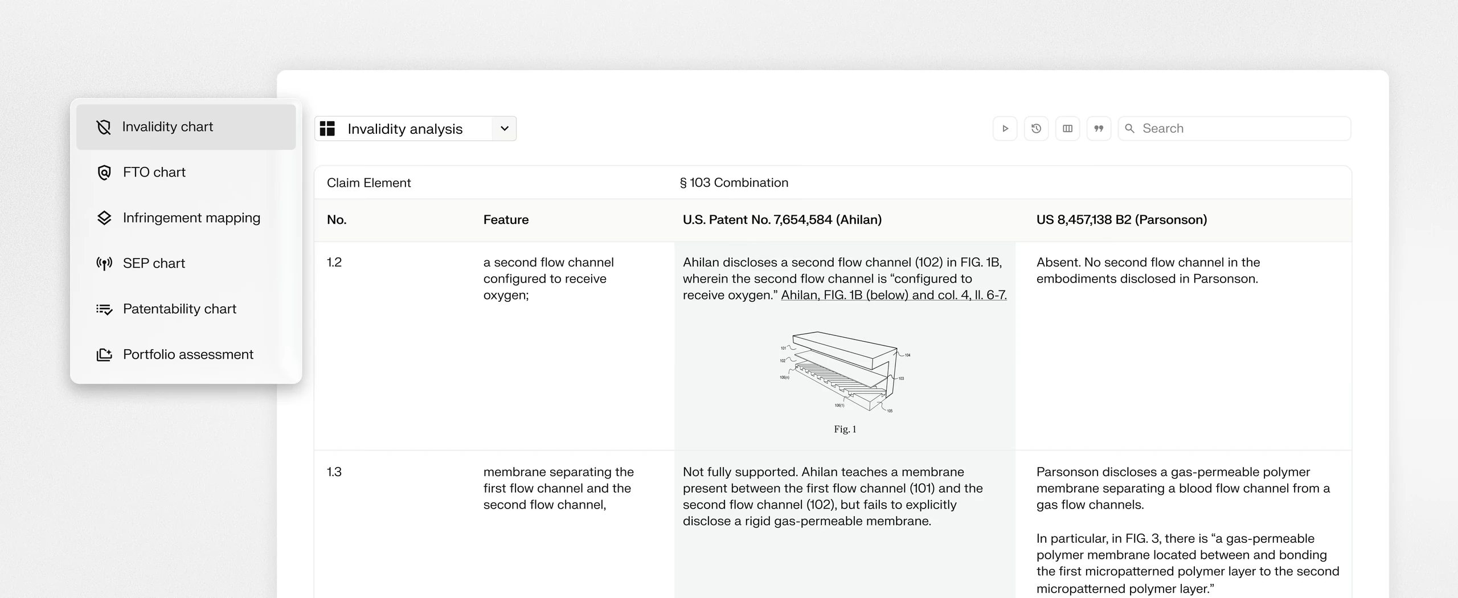Select claim element row 1.3
This screenshot has width=1458, height=598.
(833, 525)
